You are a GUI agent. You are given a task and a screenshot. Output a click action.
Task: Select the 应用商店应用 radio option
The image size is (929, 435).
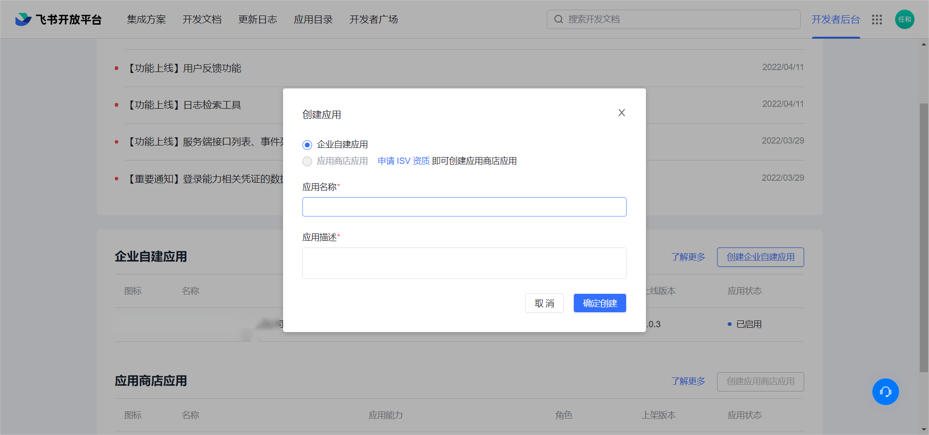click(x=307, y=161)
